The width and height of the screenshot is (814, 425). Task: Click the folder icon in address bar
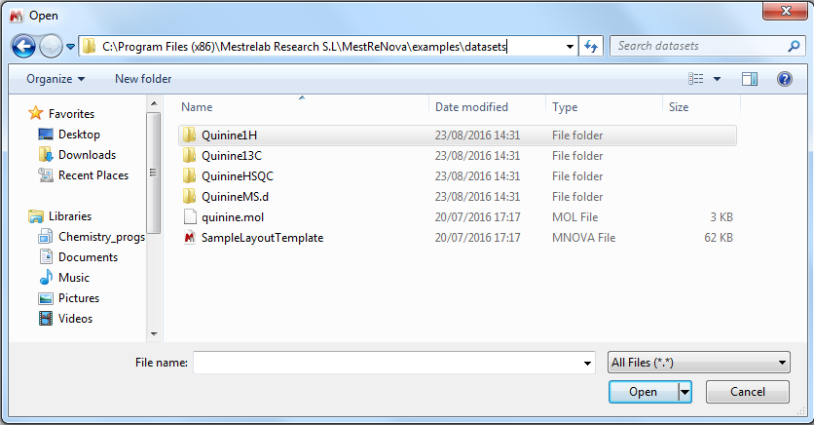tap(90, 46)
